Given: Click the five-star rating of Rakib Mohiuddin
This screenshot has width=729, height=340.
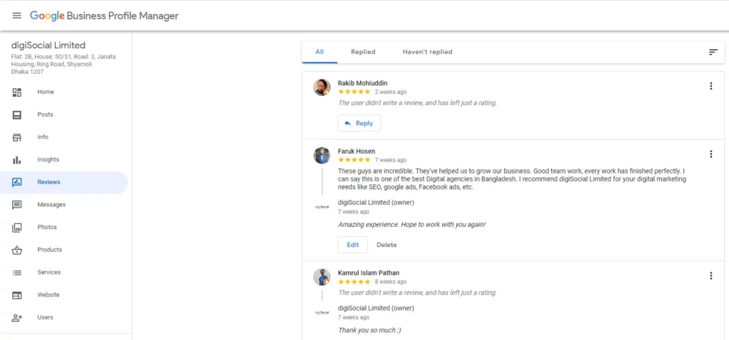Looking at the screenshot, I should pos(355,92).
